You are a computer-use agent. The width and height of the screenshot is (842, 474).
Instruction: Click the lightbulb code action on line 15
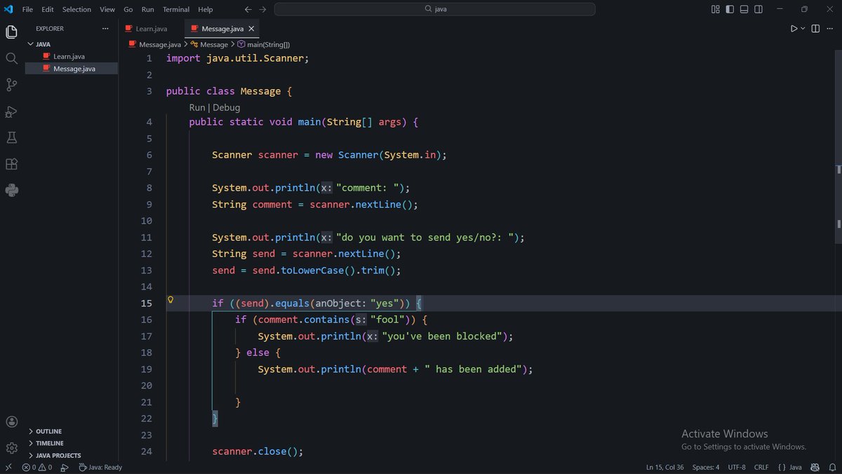tap(170, 300)
